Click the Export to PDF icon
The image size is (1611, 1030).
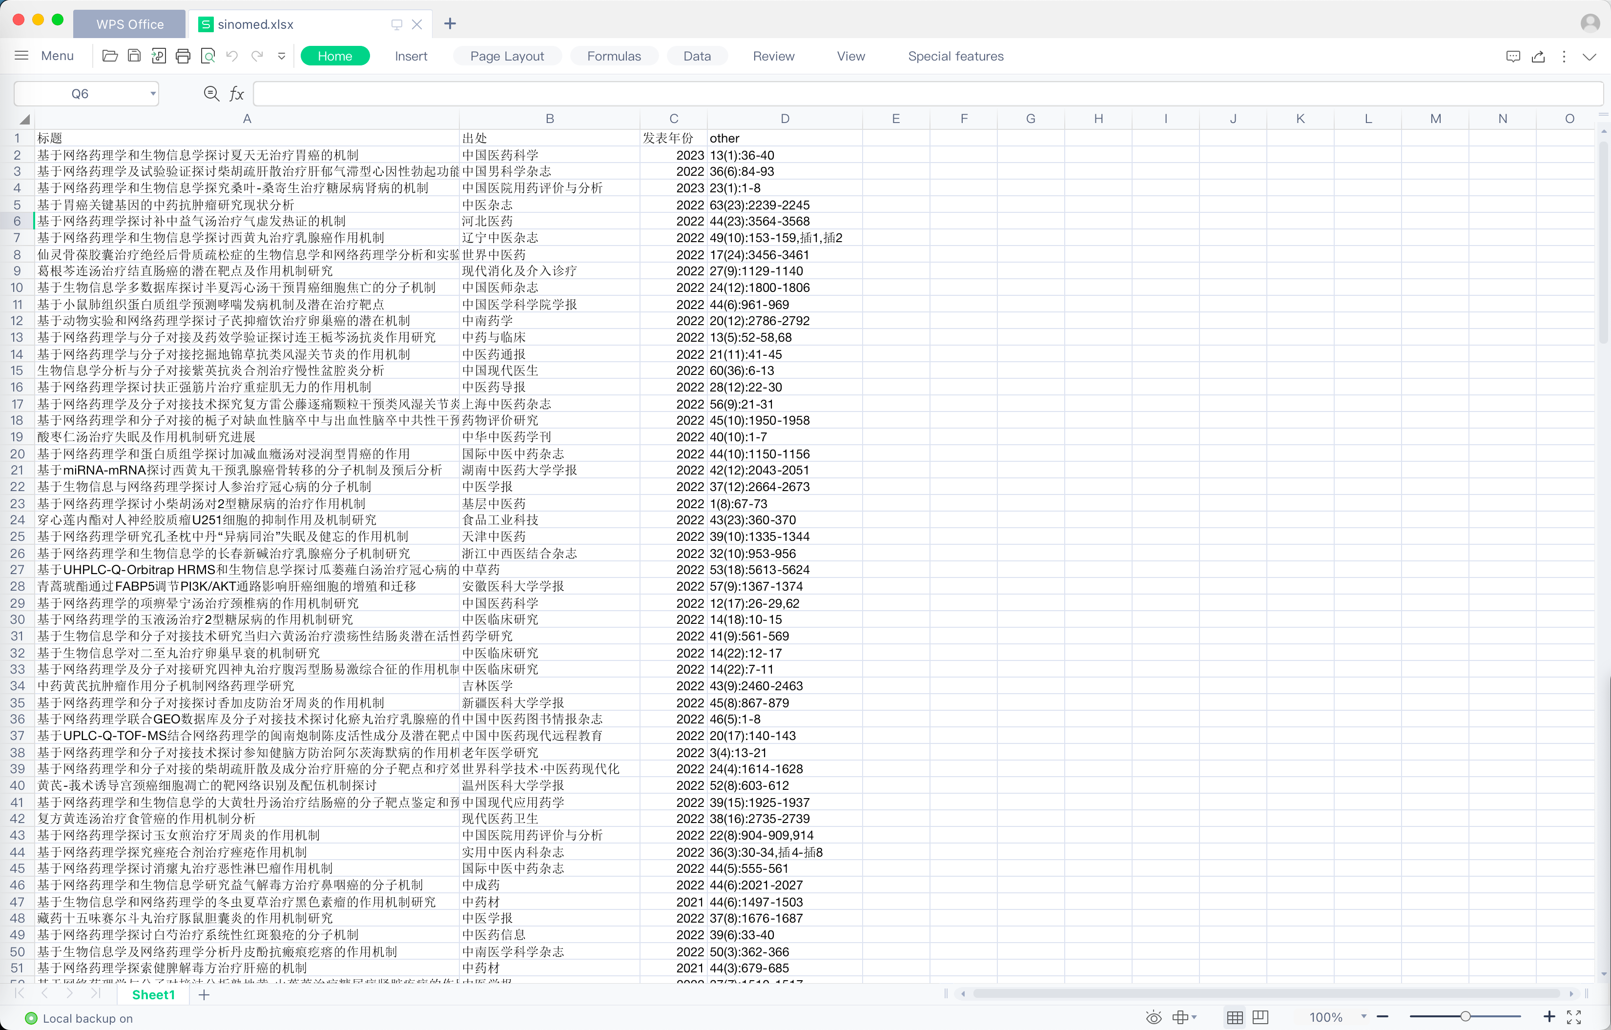coord(159,56)
